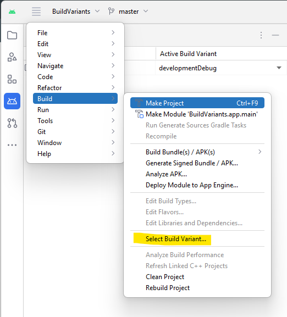Click Refresh Linked C++ Projects
This screenshot has width=287, height=317.
pos(197,266)
